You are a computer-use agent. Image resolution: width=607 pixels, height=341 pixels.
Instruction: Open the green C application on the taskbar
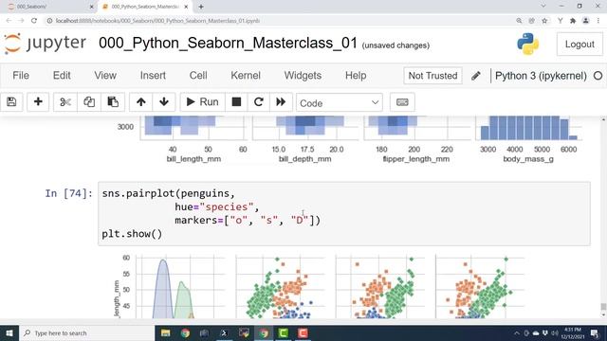[283, 332]
